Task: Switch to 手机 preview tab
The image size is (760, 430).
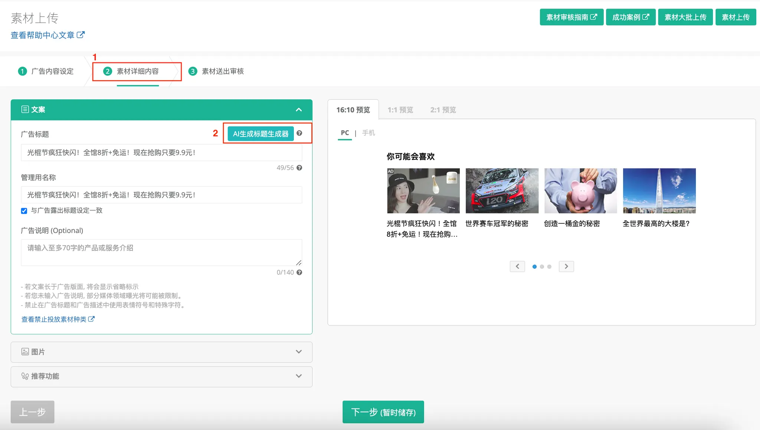Action: (x=368, y=133)
